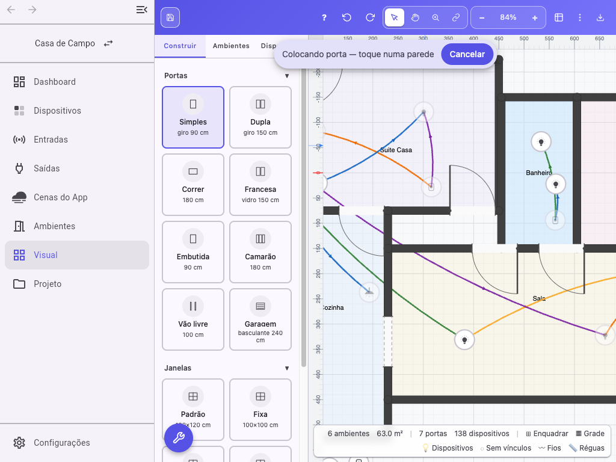Image resolution: width=616 pixels, height=462 pixels.
Task: Click the Banheiro switch device
Action: point(555,220)
